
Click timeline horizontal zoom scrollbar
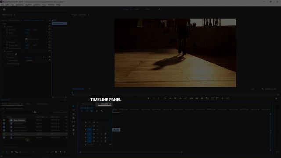pyautogui.click(x=131, y=152)
